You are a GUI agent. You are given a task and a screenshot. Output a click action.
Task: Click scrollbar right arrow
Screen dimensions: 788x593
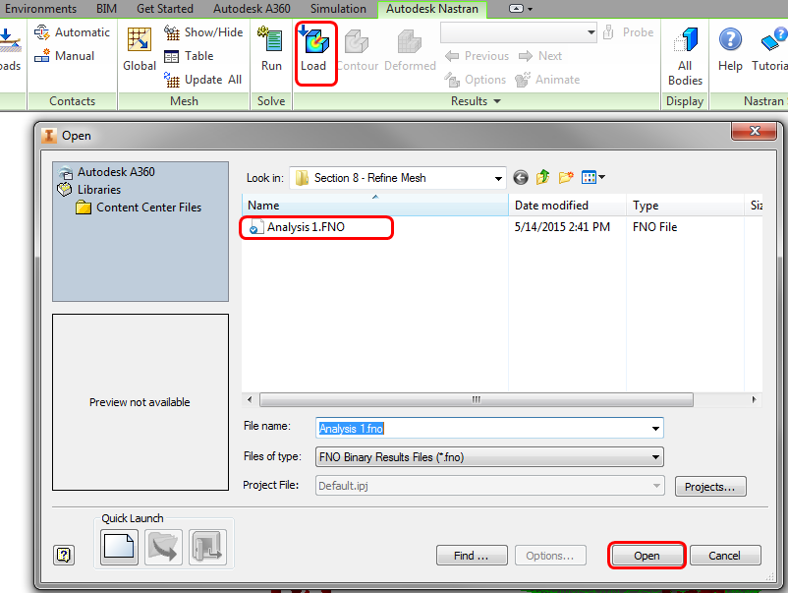click(754, 400)
